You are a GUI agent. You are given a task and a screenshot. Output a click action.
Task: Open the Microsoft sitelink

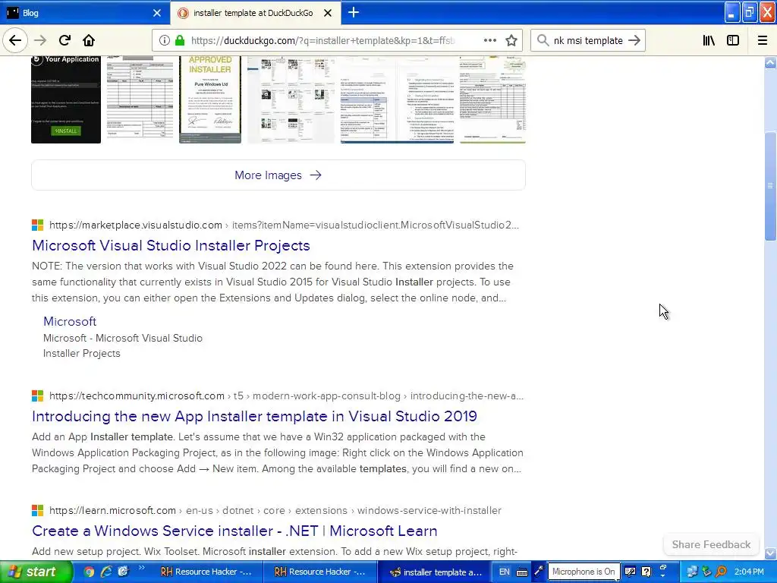click(x=70, y=321)
